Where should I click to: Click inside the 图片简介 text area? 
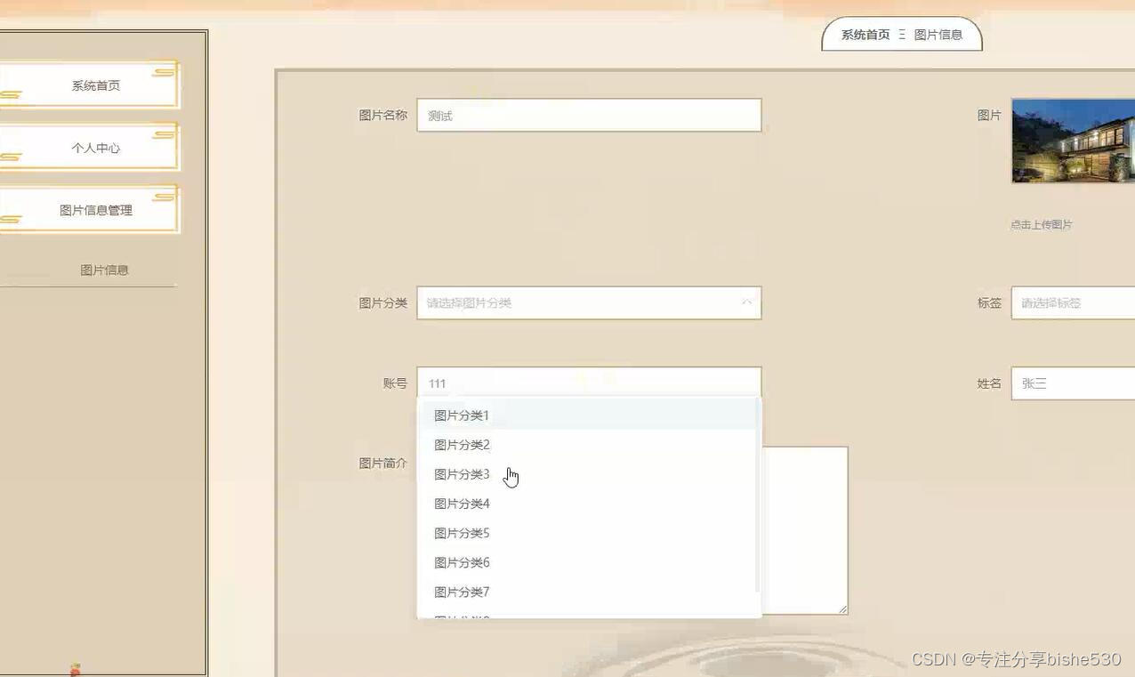pos(804,530)
